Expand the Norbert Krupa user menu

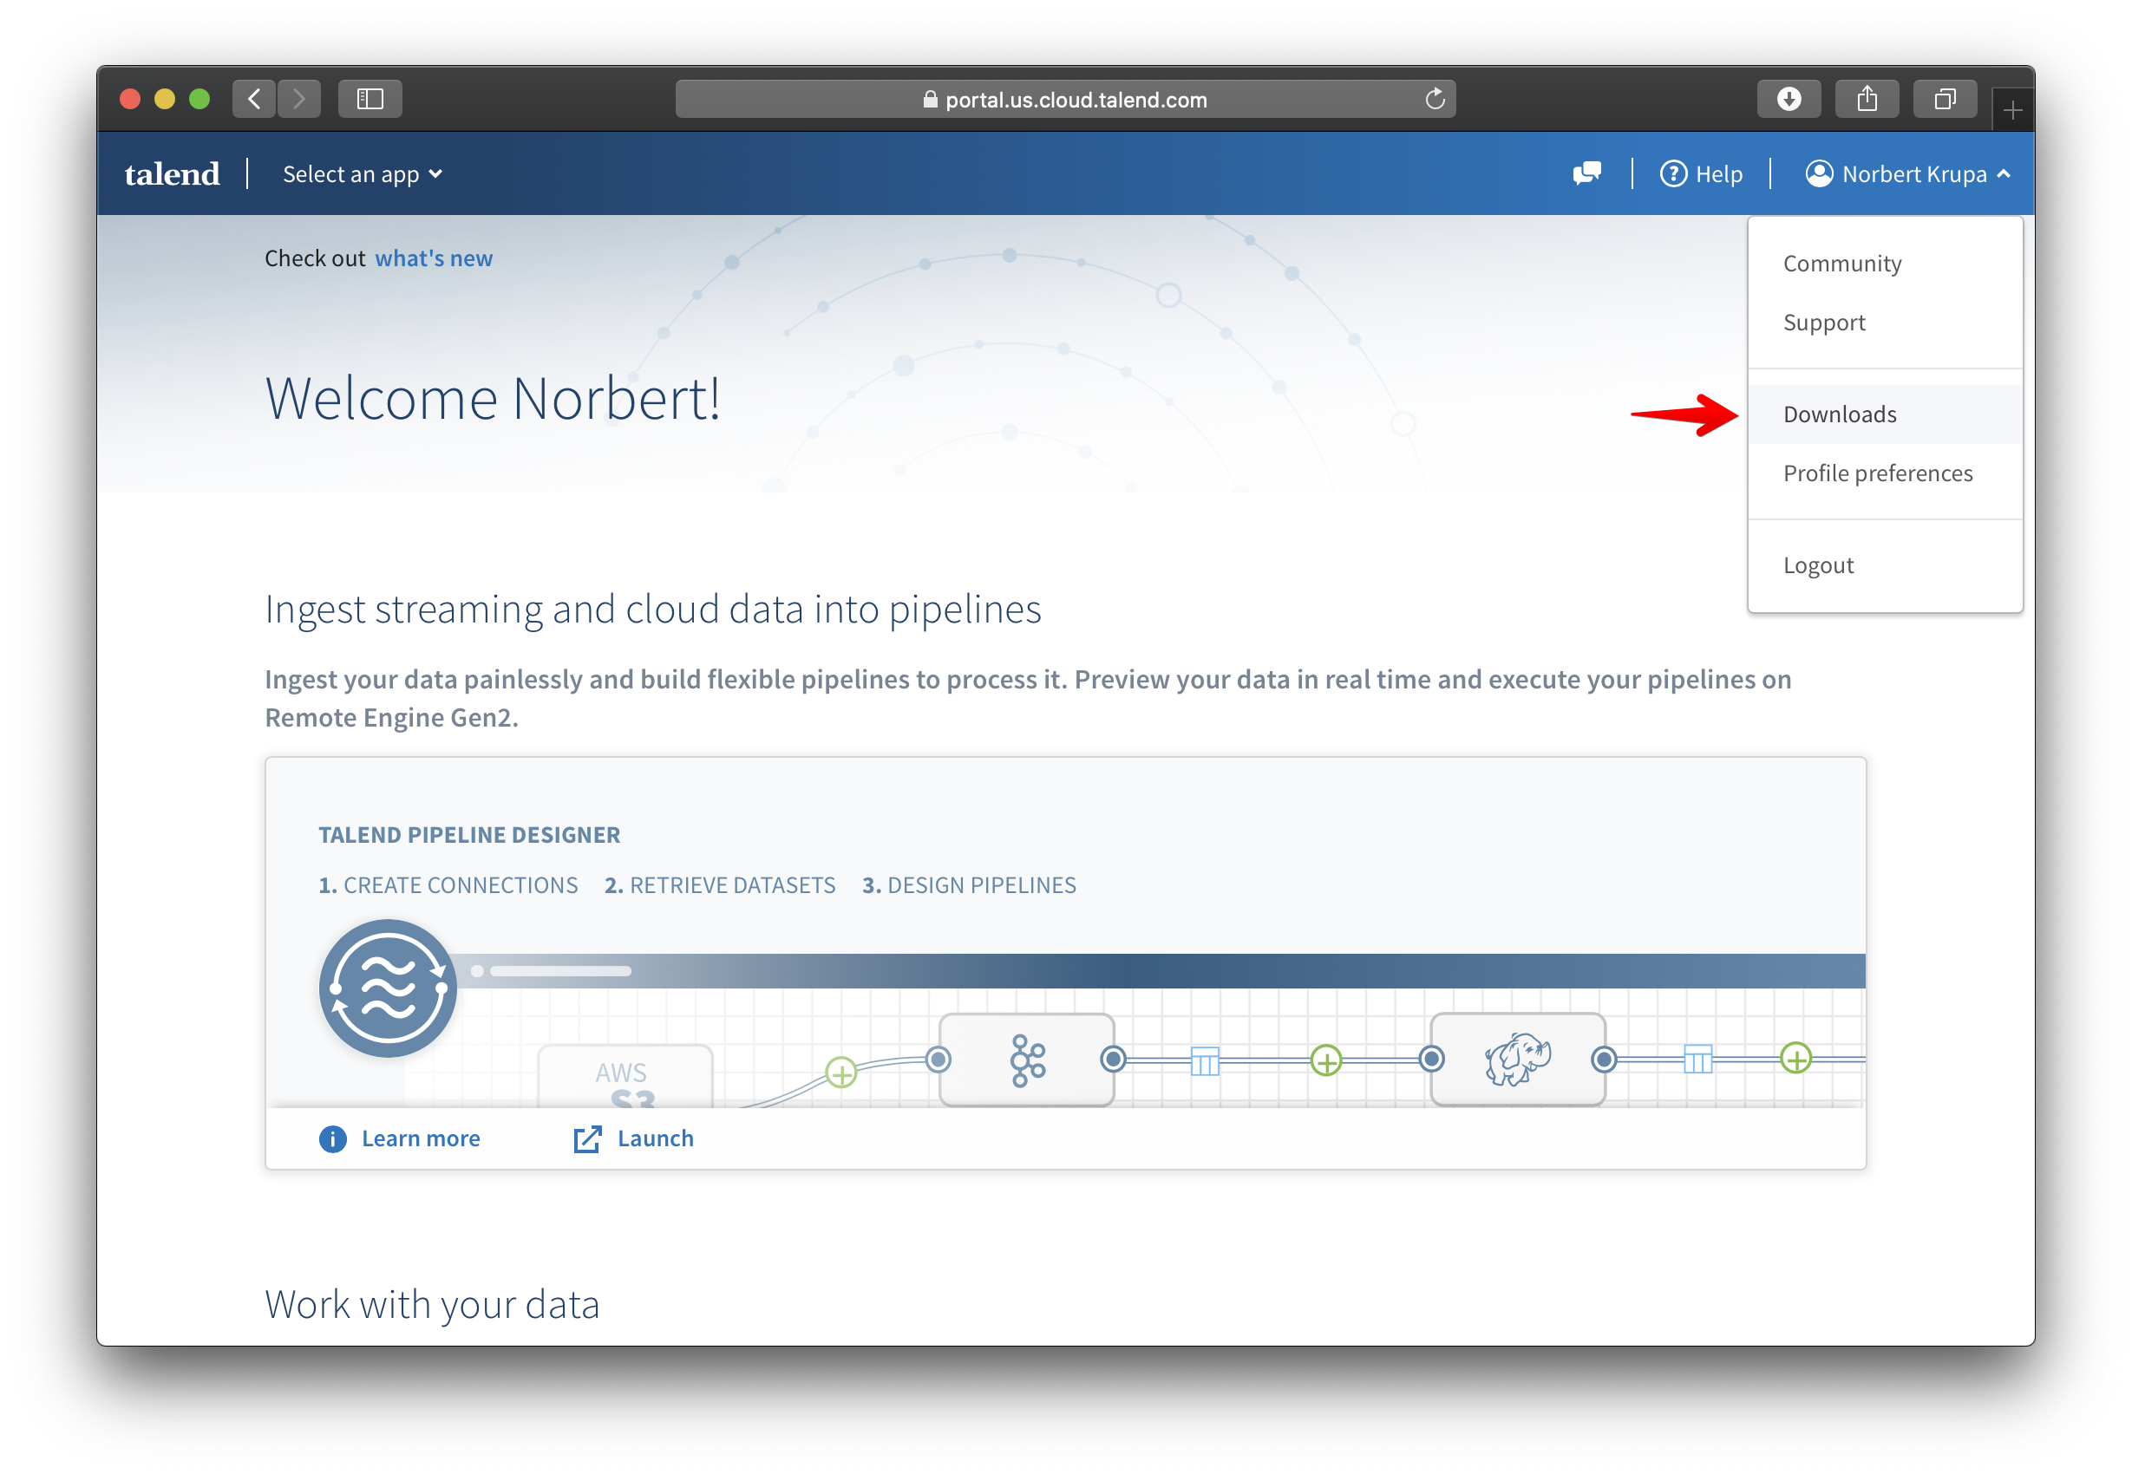tap(1906, 175)
